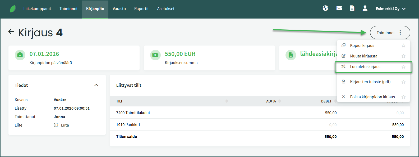Click the green leaf home logo
This screenshot has width=419, height=157.
[13, 9]
